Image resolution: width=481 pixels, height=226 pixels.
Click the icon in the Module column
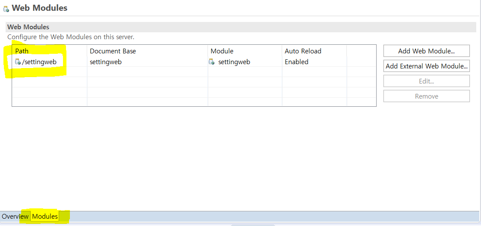click(x=212, y=62)
